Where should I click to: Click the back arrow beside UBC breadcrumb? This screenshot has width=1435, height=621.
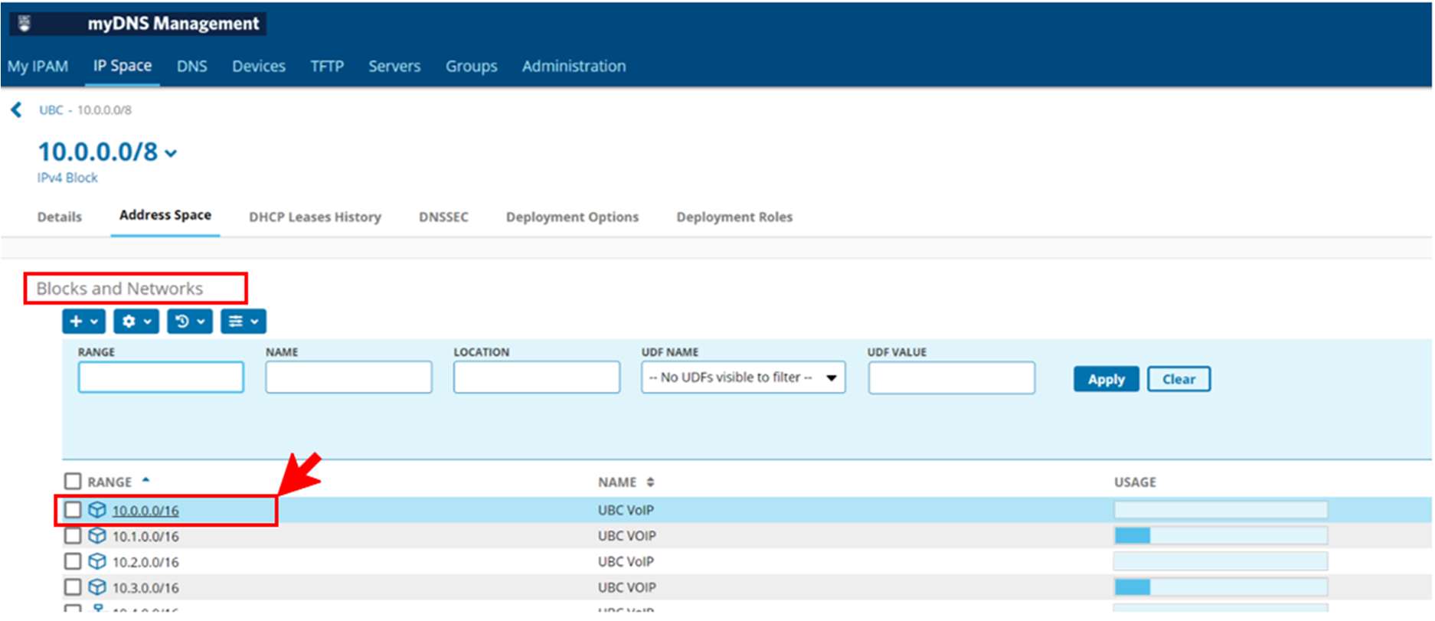pos(16,110)
